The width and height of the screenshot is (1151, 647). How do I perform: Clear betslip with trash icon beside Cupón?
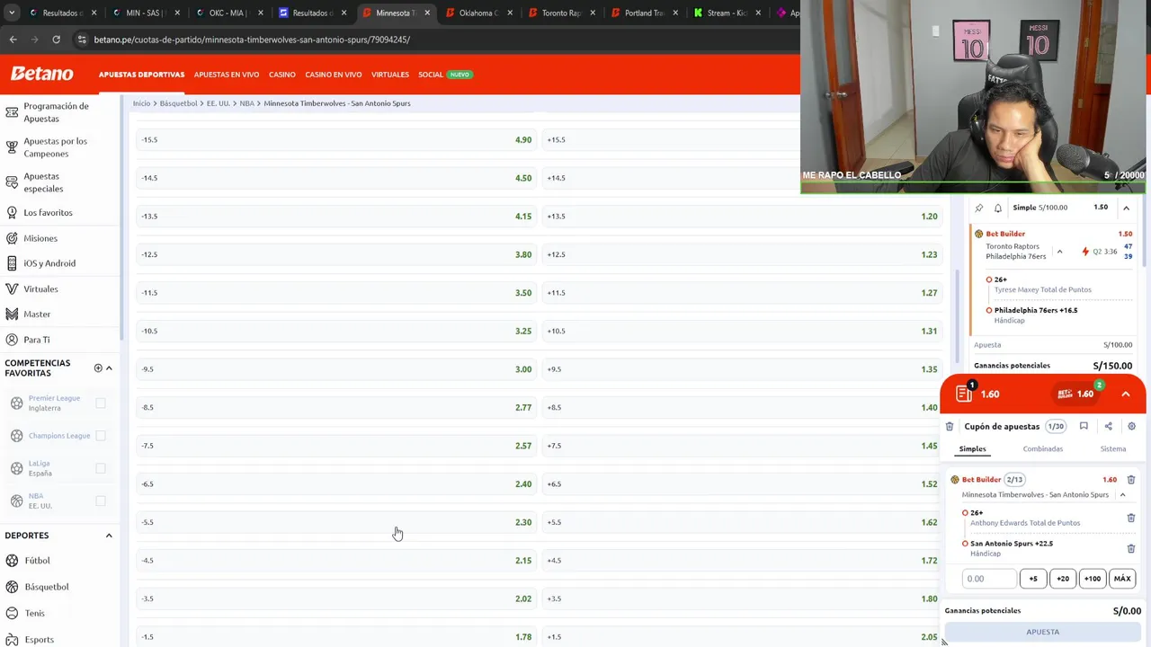(x=949, y=427)
